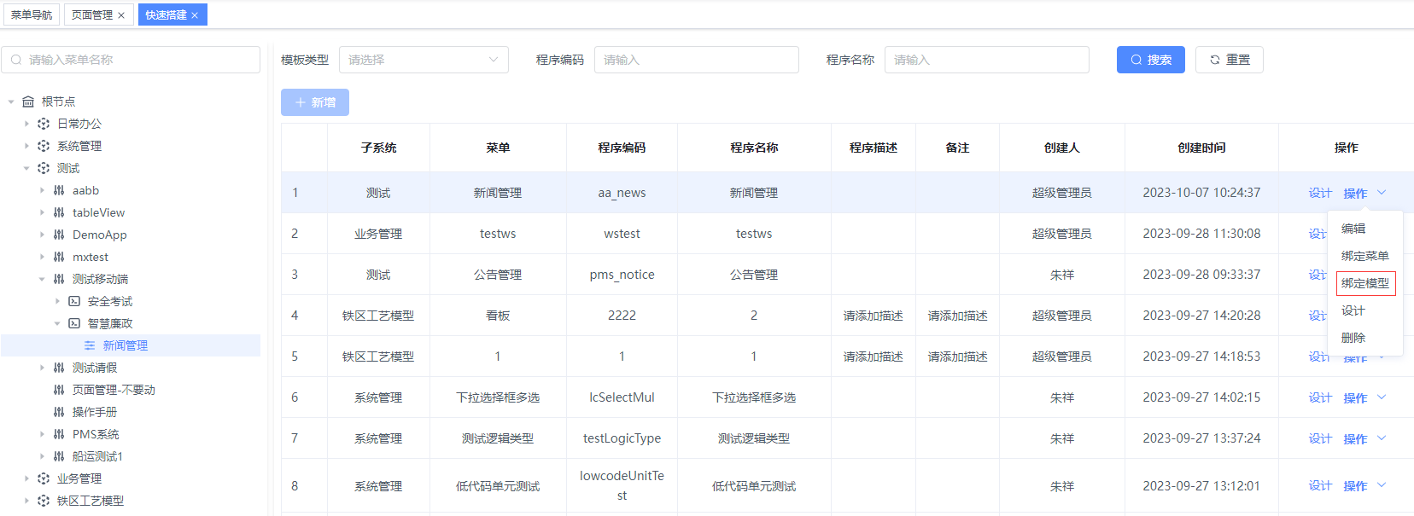Close the 快速搭建 tab
Viewport: 1414px width, 516px height.
pyautogui.click(x=195, y=15)
